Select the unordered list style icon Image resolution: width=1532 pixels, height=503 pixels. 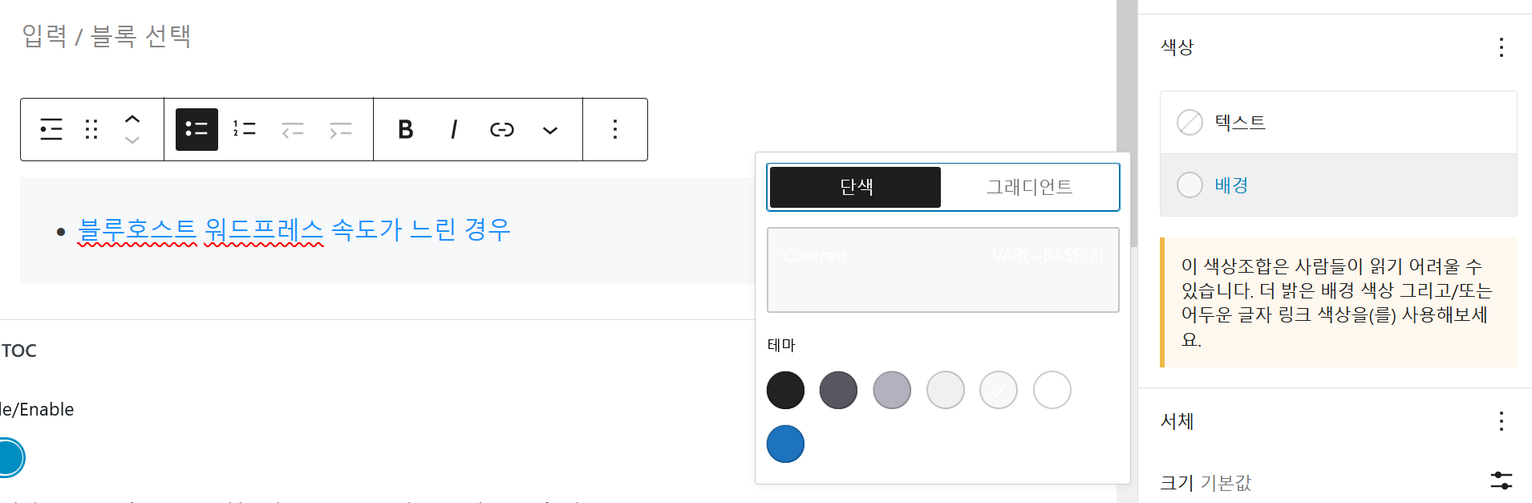coord(197,129)
